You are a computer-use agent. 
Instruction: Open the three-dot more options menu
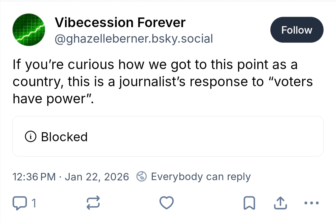311,203
